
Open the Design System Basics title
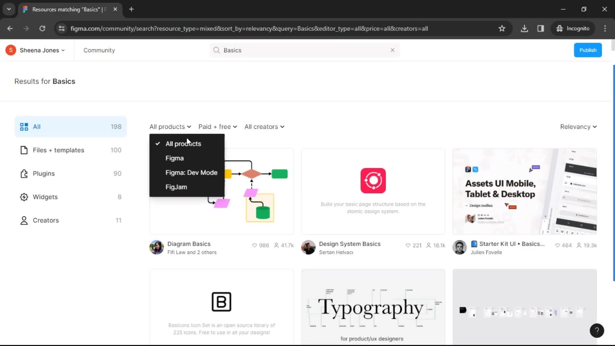pos(350,244)
